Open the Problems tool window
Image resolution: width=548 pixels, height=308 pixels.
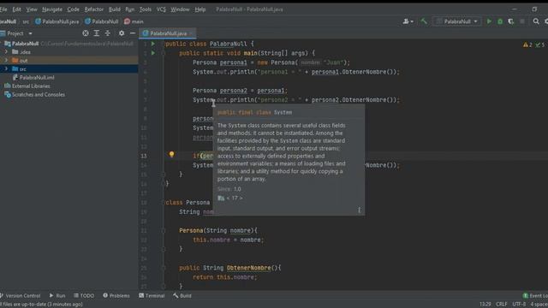(116, 296)
